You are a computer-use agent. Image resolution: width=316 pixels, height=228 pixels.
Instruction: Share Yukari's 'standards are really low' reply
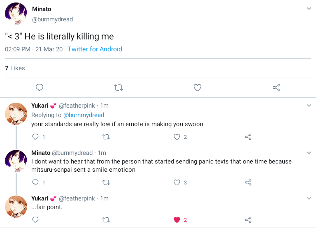pos(248,137)
